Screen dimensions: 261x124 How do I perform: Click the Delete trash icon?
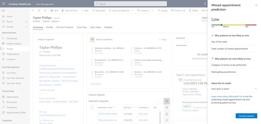pos(190,10)
